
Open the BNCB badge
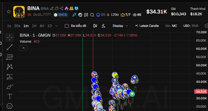(x=61, y=15)
